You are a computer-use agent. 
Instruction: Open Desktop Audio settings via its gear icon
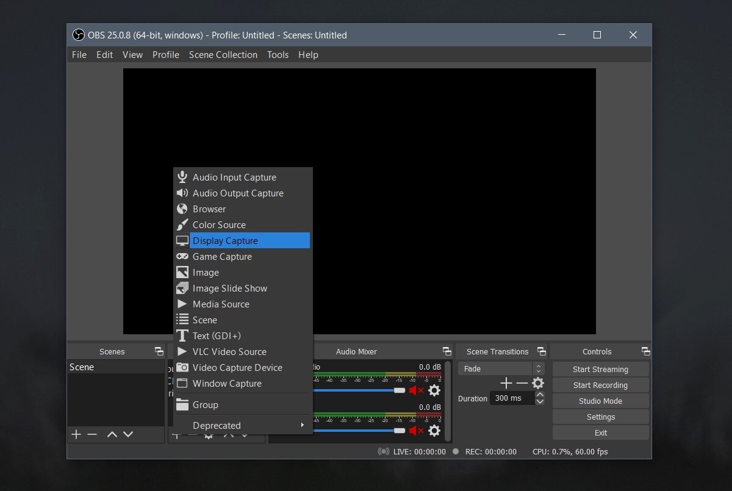pyautogui.click(x=434, y=390)
